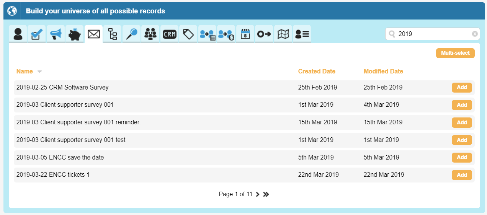487x215 pixels.
Task: Jump to last page with double chevron
Action: 266,194
